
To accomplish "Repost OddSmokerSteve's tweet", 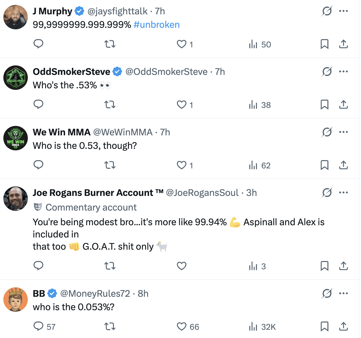I will coord(110,105).
